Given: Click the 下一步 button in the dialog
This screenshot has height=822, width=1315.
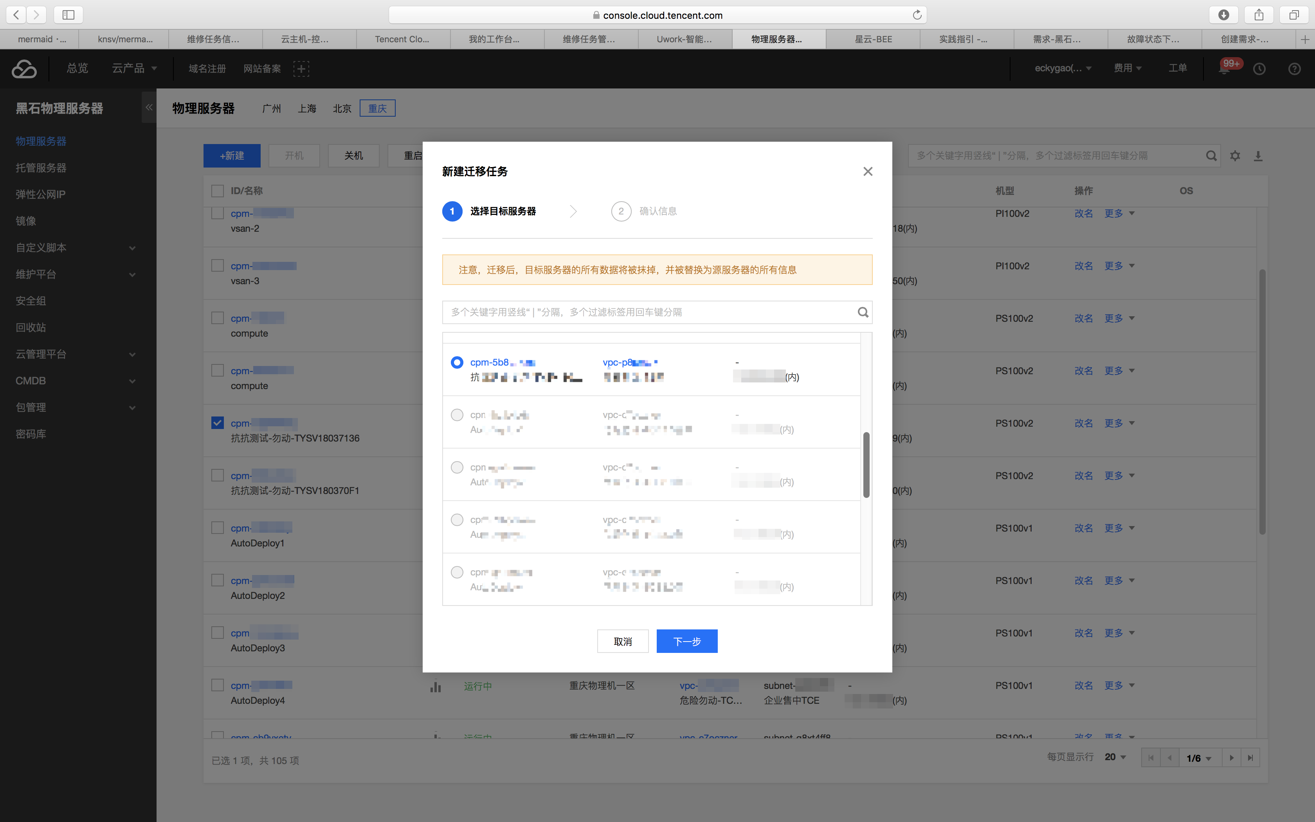Looking at the screenshot, I should [x=687, y=642].
